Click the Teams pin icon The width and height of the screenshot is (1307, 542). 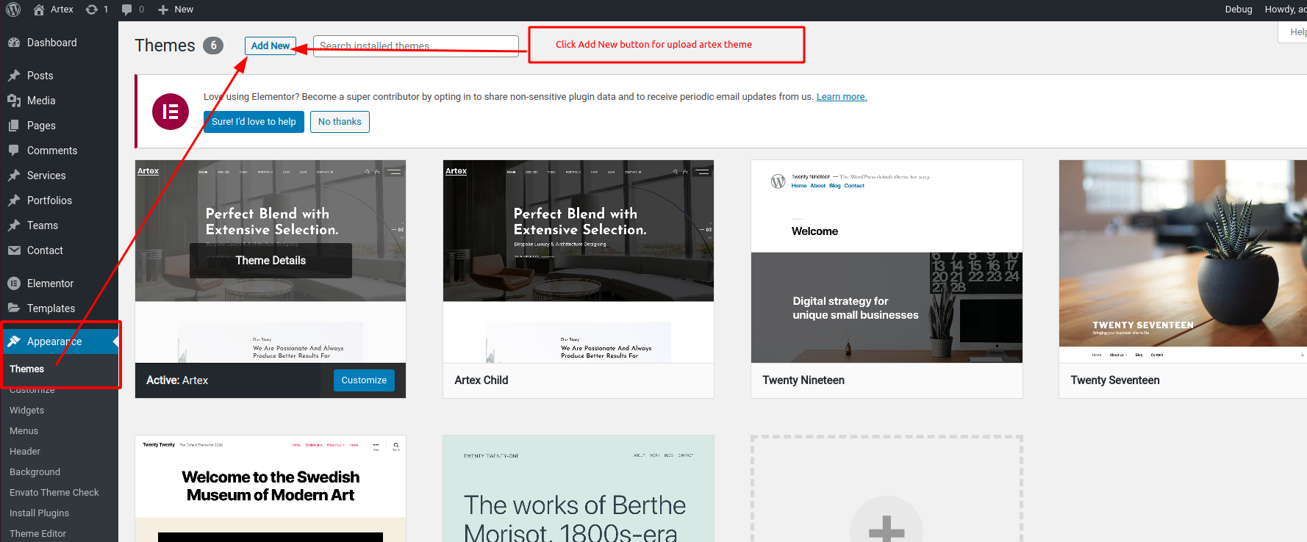14,225
